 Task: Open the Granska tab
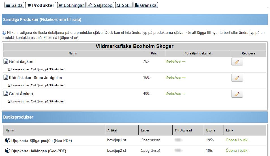[146, 5]
